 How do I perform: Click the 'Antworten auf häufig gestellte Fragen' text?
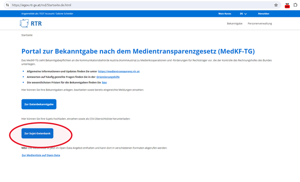tap(61, 77)
